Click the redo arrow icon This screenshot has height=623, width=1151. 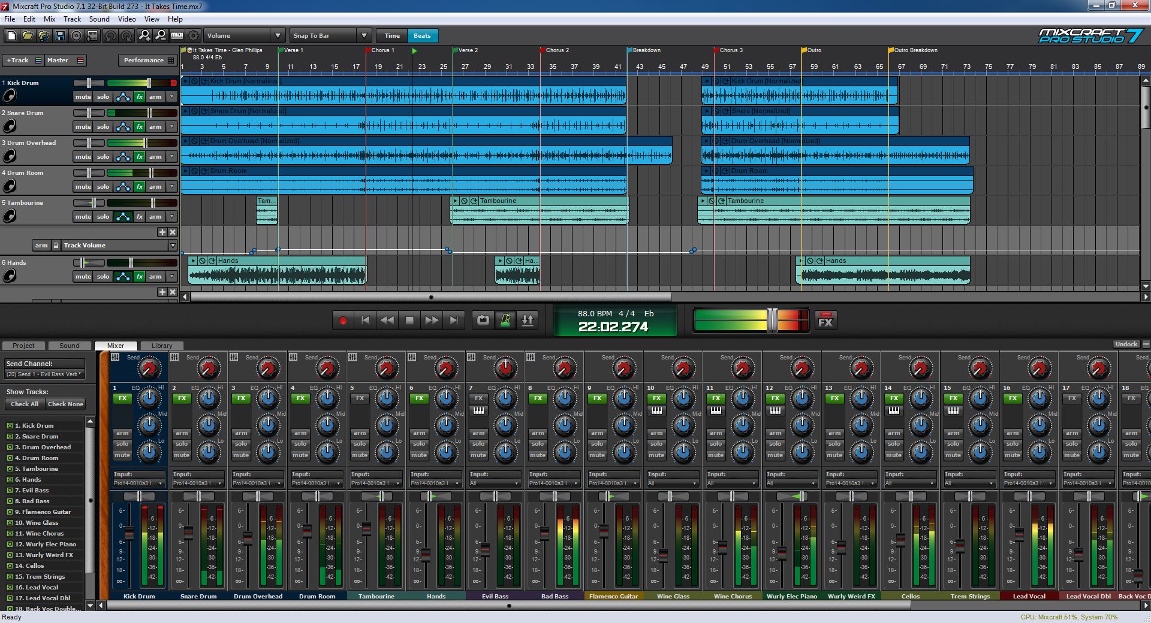(126, 36)
